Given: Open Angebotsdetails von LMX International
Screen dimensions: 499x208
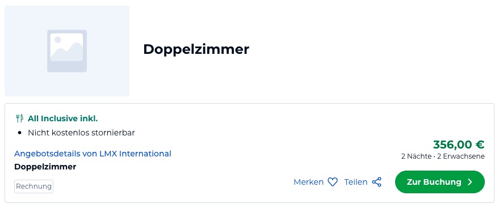Looking at the screenshot, I should pyautogui.click(x=93, y=154).
